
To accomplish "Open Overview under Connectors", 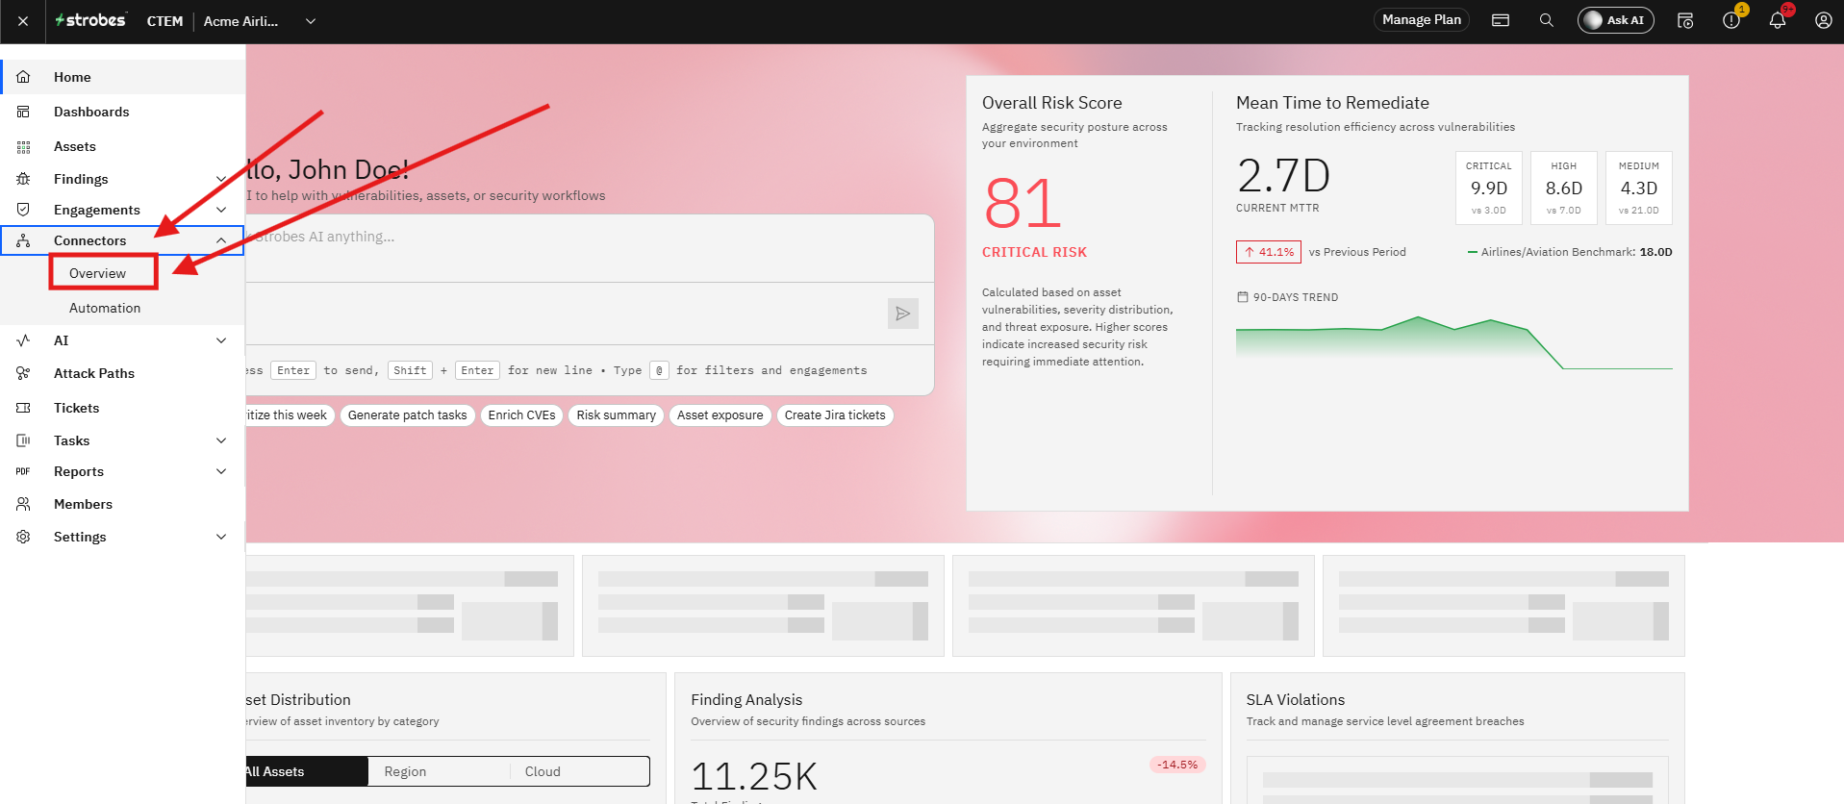I will click(x=98, y=273).
